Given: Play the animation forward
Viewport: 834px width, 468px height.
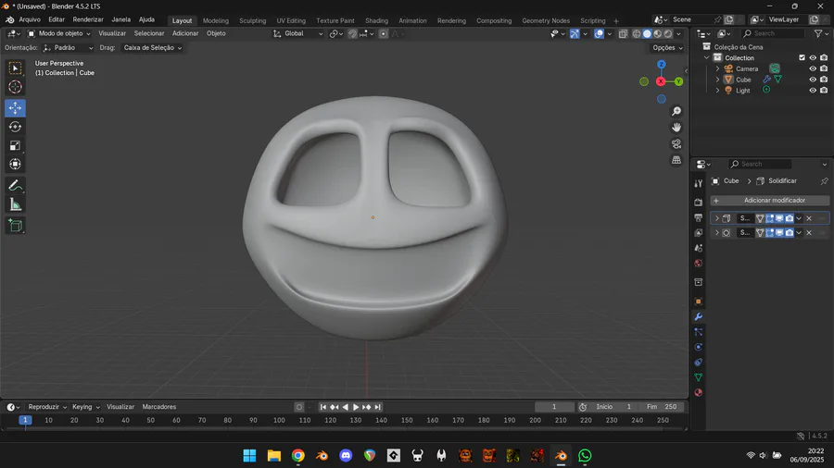Looking at the screenshot, I should [x=356, y=407].
